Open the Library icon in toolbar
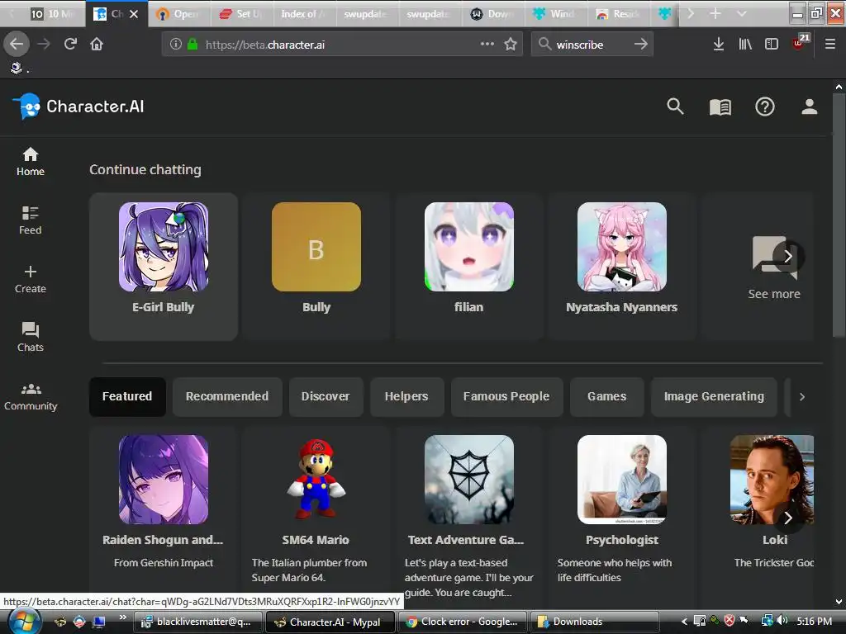The image size is (846, 634). (x=745, y=45)
